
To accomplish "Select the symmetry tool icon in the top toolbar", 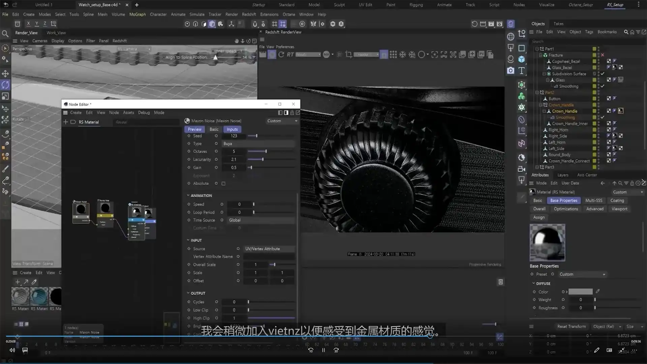I will [x=313, y=24].
